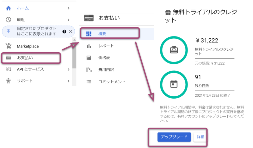253x148 pixels.
Task: Click the Marketplace cart icon
Action: pyautogui.click(x=9, y=46)
